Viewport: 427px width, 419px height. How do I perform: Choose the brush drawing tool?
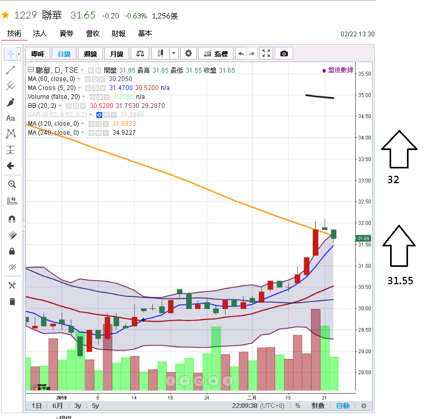click(x=11, y=102)
